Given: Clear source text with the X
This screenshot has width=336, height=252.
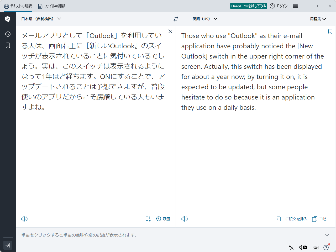Looking at the screenshot, I should (170, 31).
